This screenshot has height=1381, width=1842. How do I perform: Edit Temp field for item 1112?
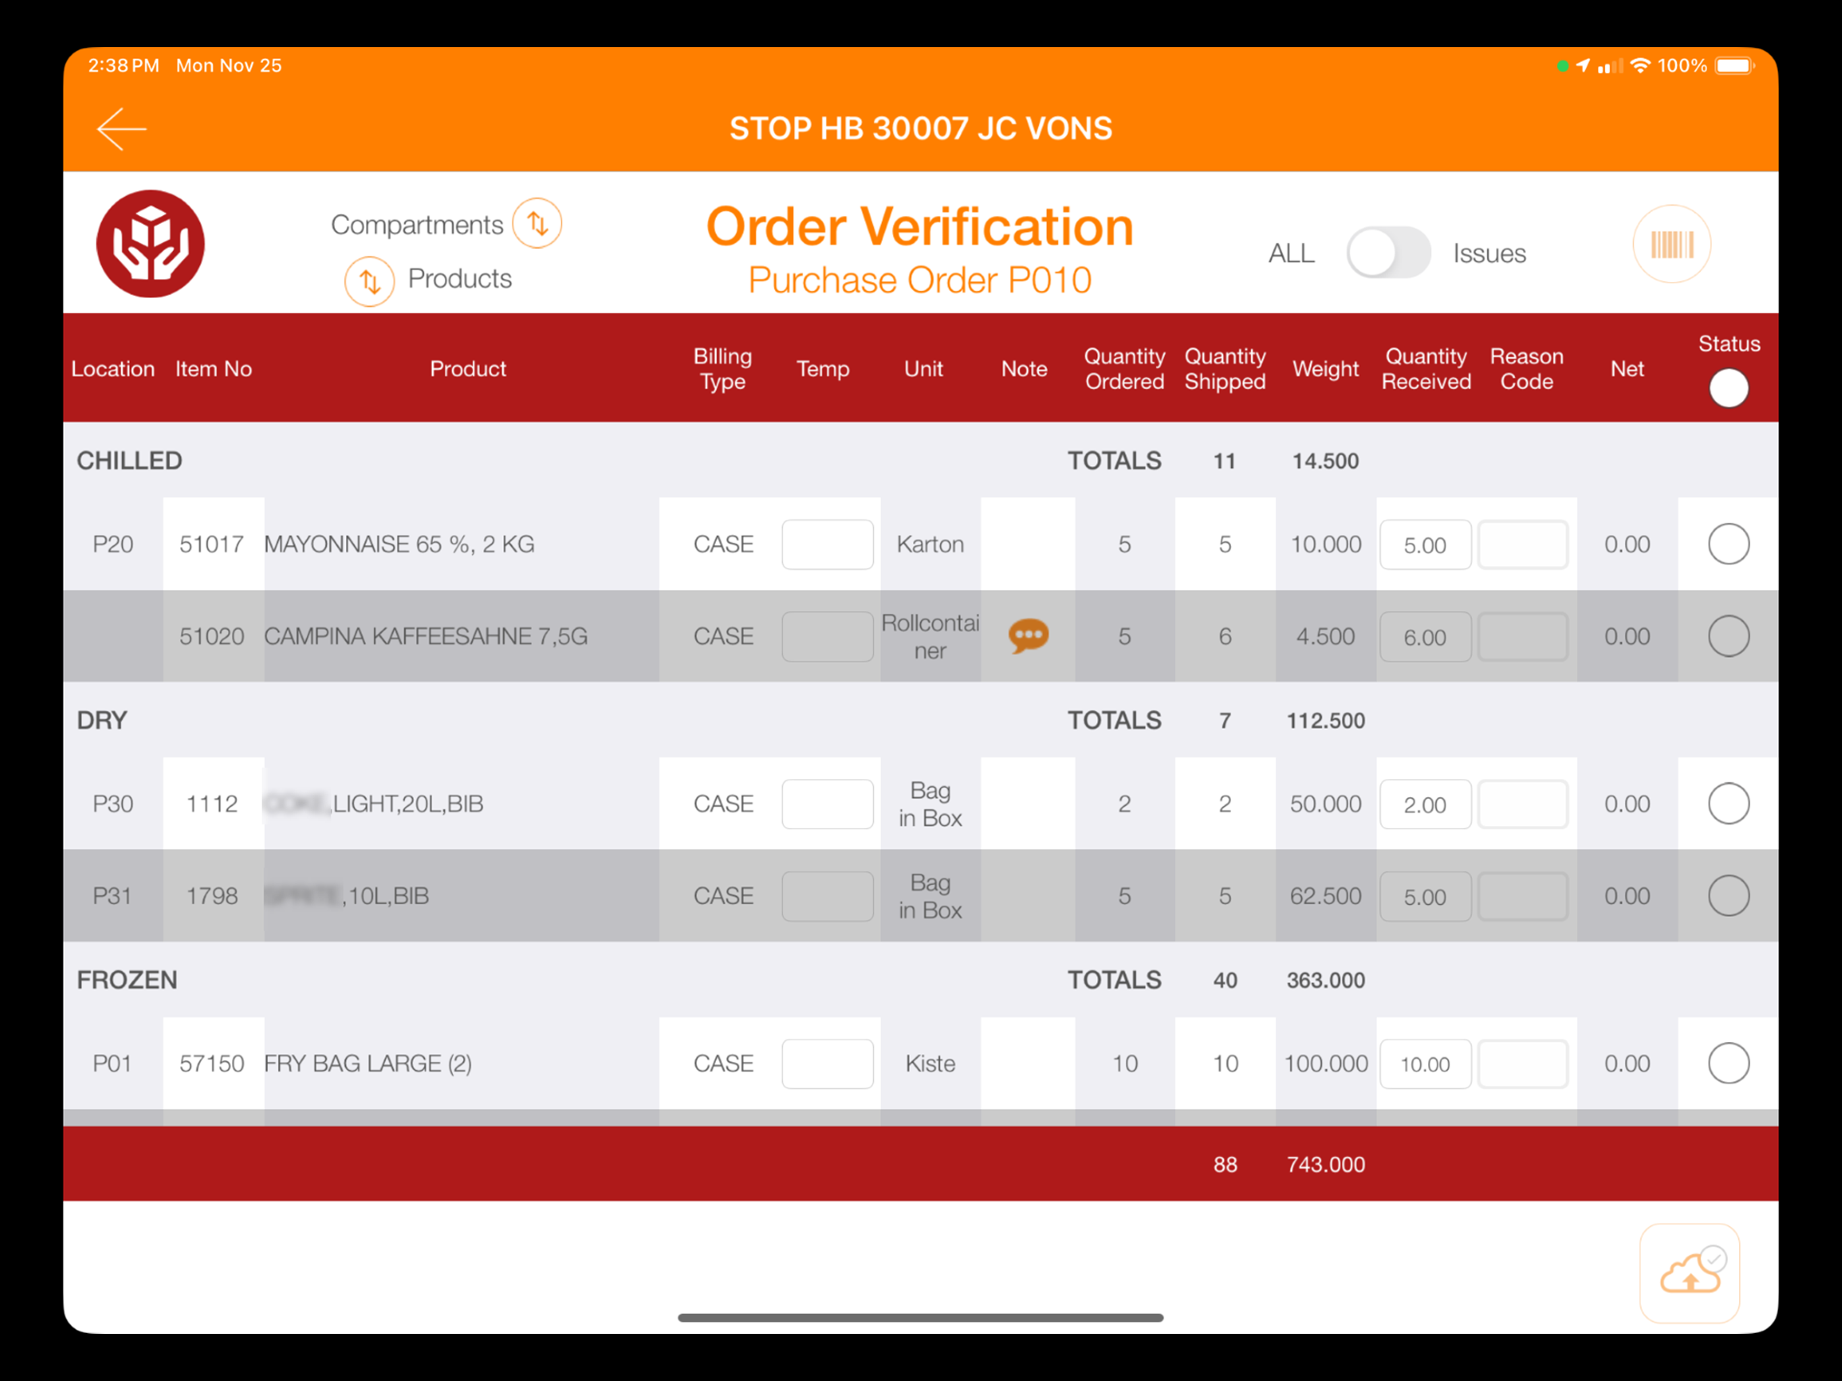coord(828,804)
